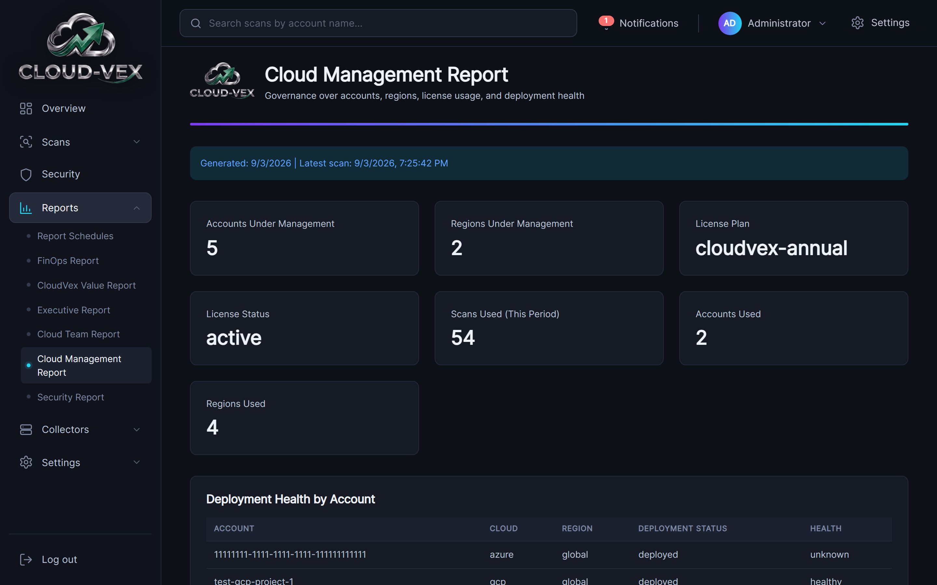
Task: Click the HEALTH column header
Action: coord(825,528)
